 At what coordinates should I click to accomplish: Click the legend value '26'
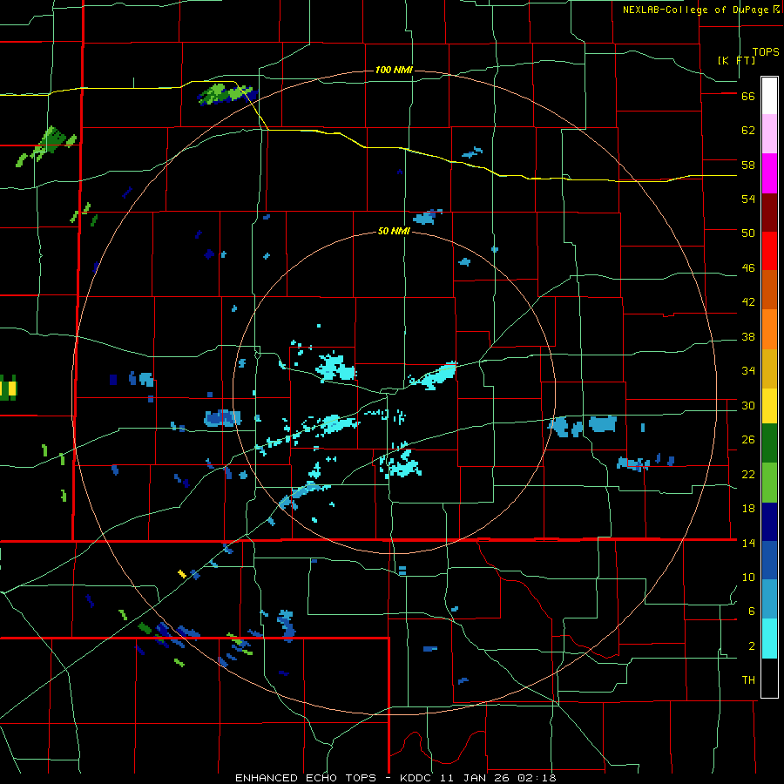point(748,440)
